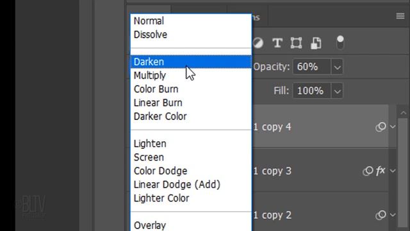Pick Linear Burn blend mode
Image resolution: width=410 pixels, height=231 pixels.
point(191,103)
